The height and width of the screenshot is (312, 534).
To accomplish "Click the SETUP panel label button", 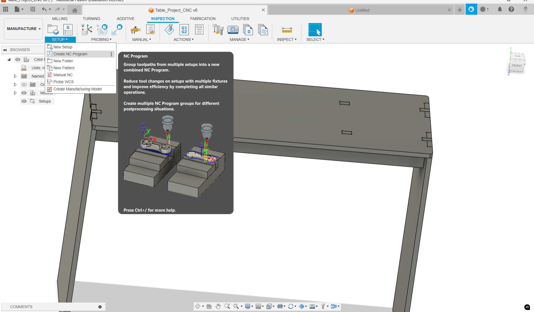I will coord(60,39).
